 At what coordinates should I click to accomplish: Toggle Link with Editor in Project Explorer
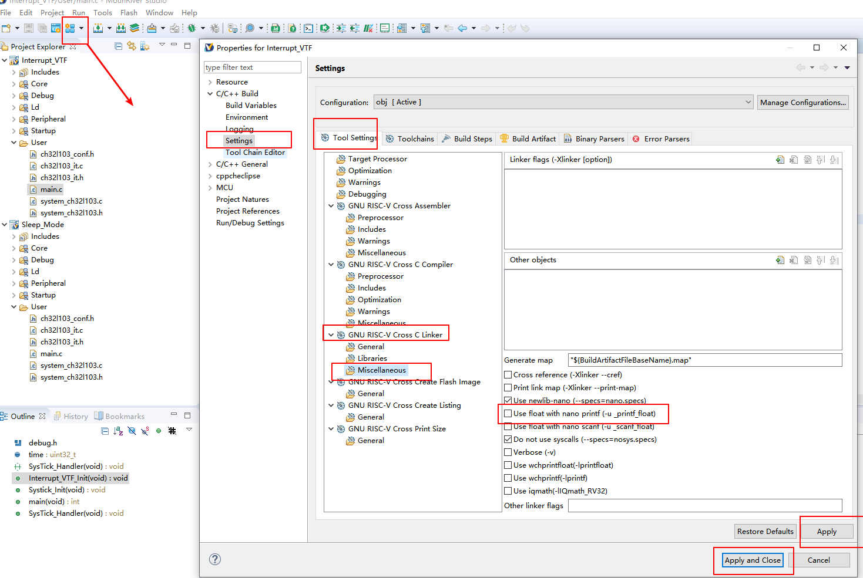[132, 46]
